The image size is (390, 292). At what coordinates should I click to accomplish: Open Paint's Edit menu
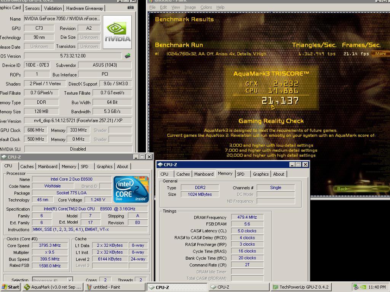[163, 7]
